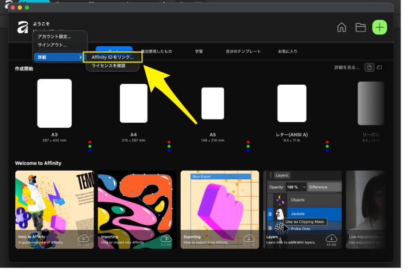Viewport: 408px width, 275px height.
Task: Go to the お気に入り tab
Action: tap(288, 52)
